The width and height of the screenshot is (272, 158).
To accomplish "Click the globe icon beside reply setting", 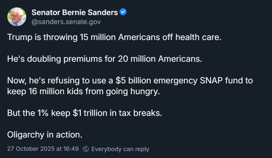I will [86, 149].
